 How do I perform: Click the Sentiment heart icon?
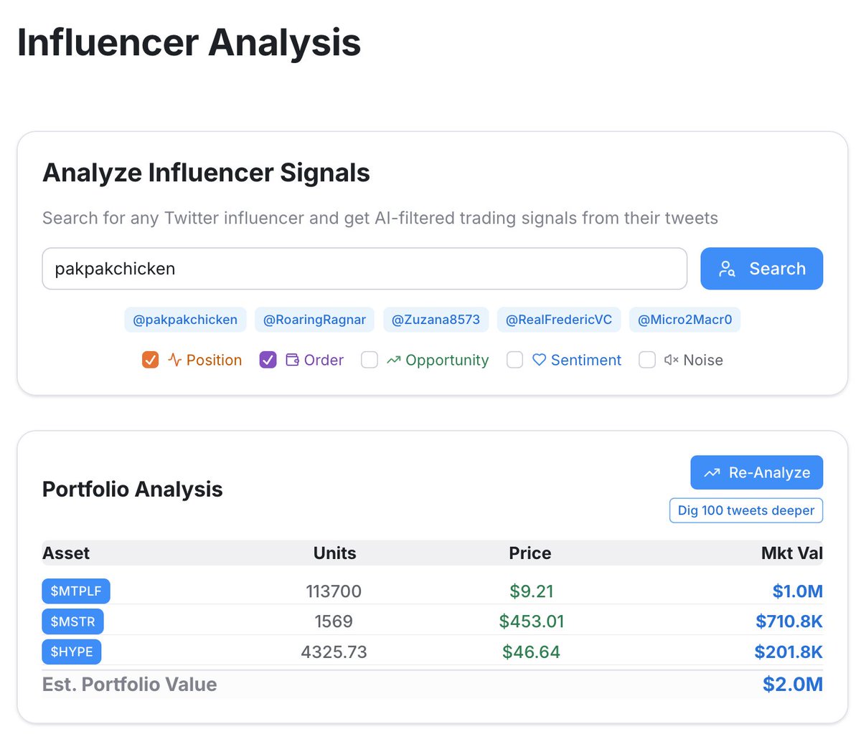click(x=539, y=360)
